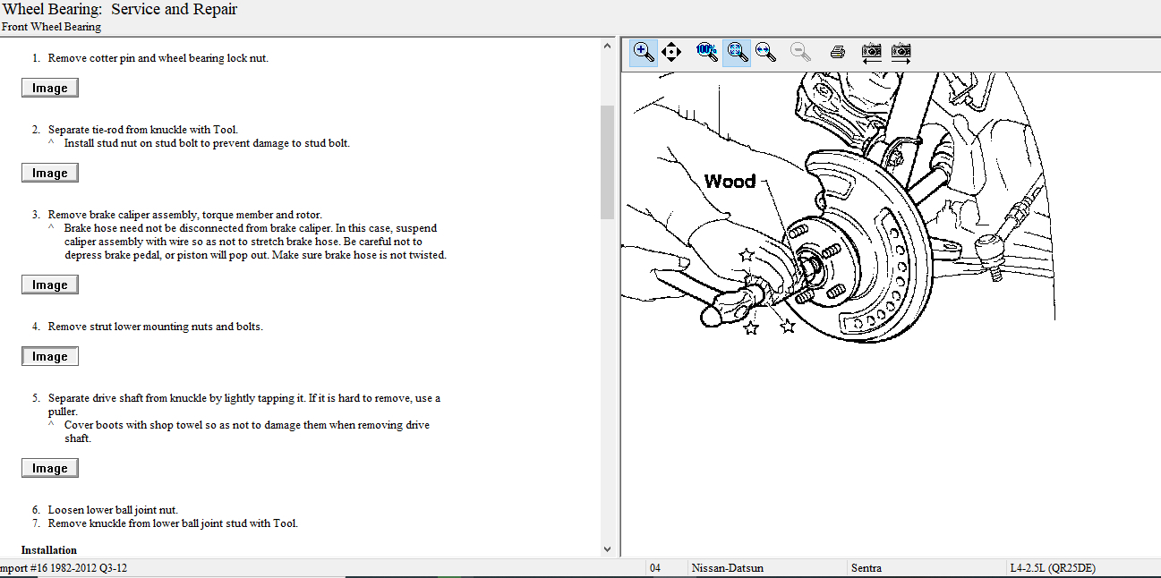Click 'Separate tie-rod from knuckle with Tool' step
The height and width of the screenshot is (578, 1161).
(x=143, y=130)
